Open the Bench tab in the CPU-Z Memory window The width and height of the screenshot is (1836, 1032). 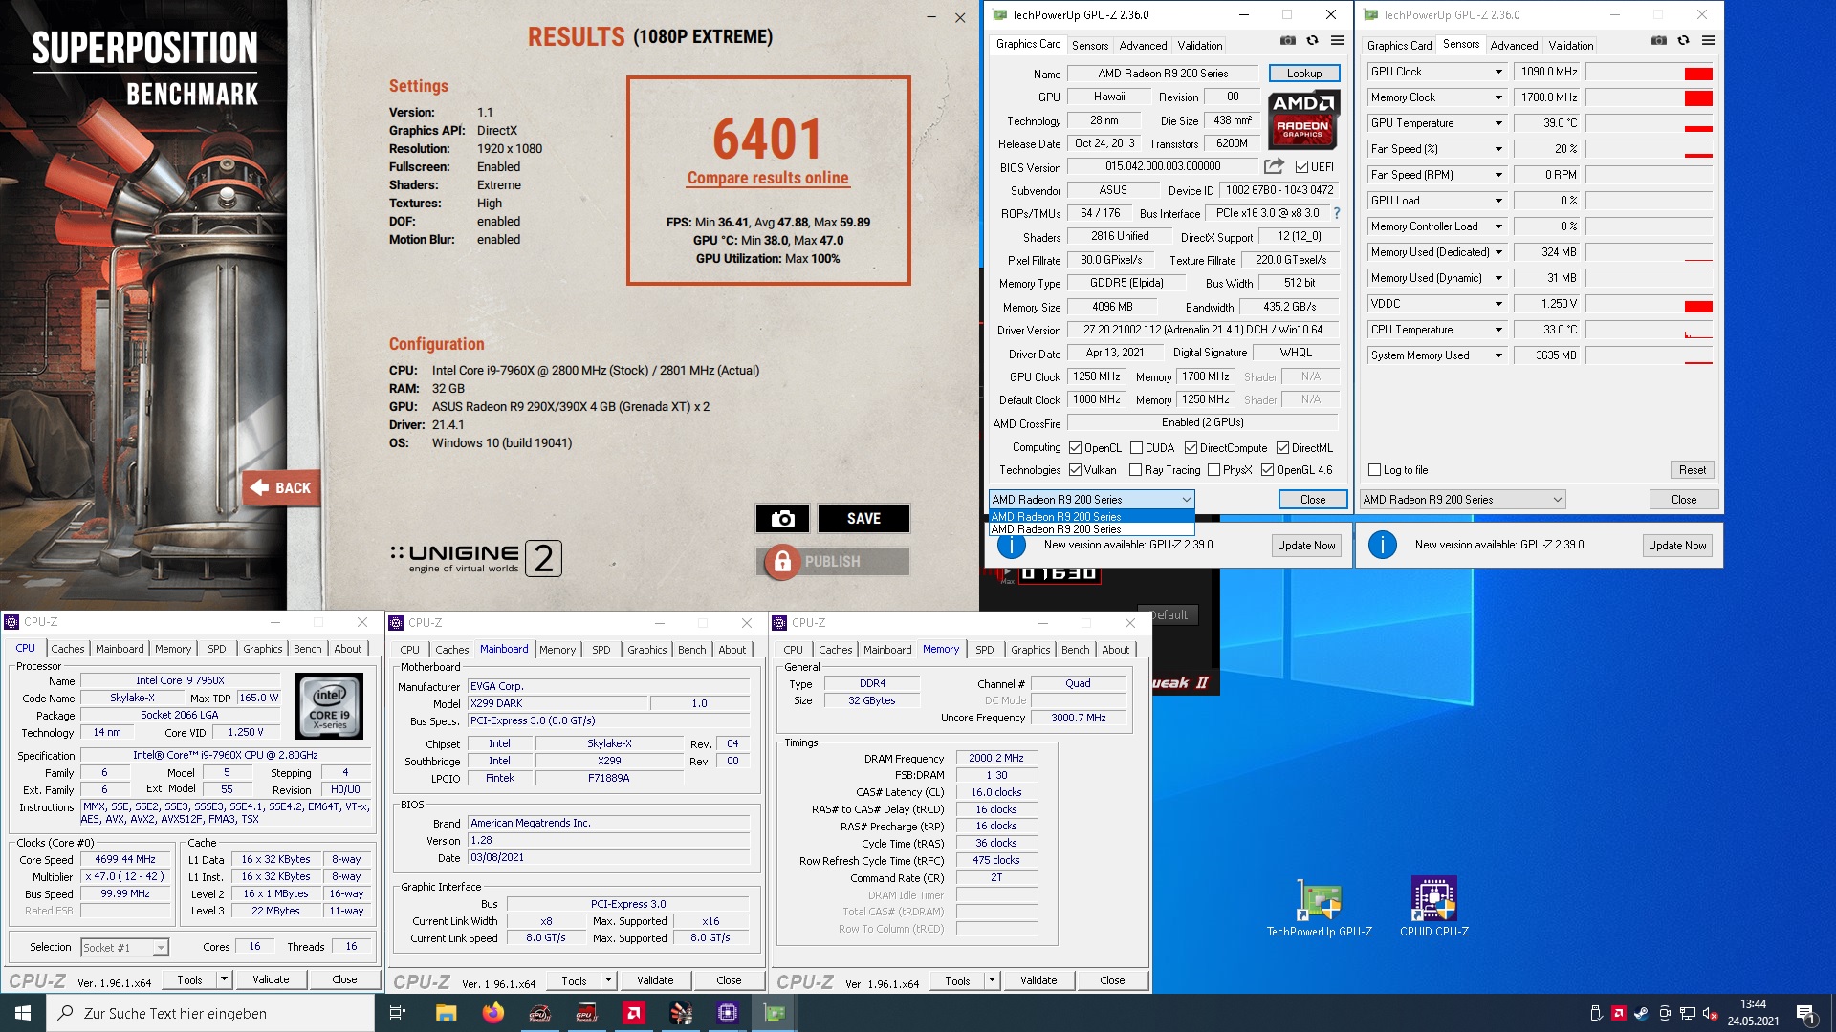1075,650
